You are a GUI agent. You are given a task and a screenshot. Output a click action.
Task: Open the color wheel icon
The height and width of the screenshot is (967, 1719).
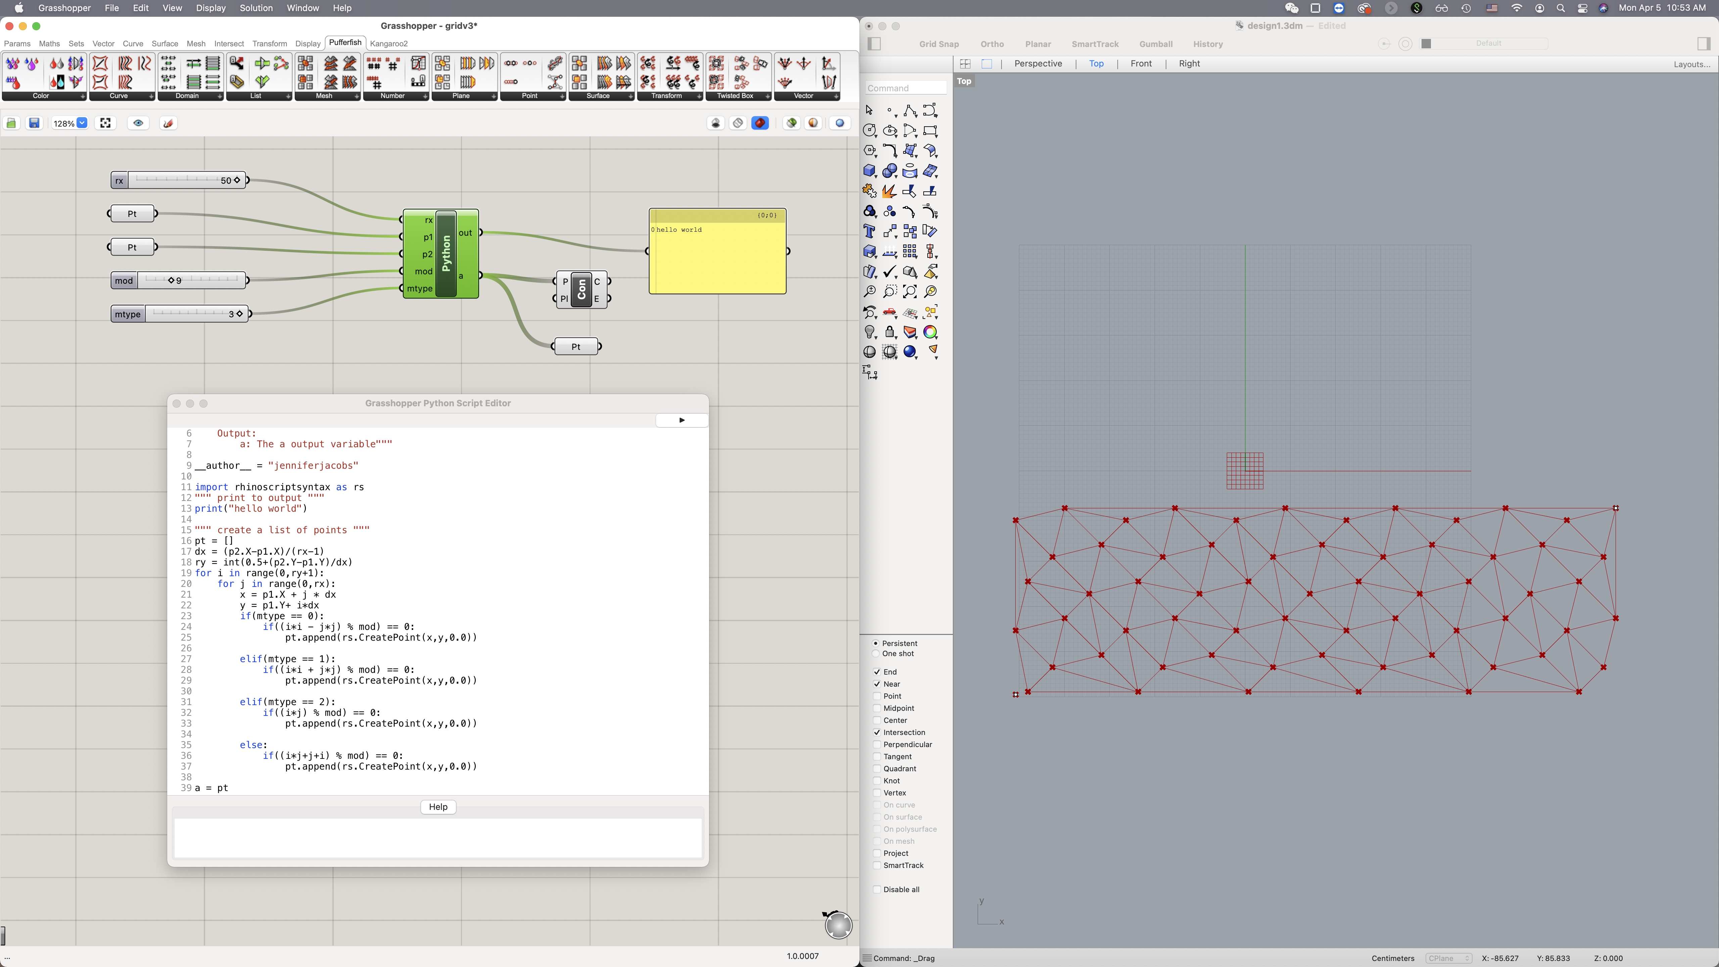[930, 332]
